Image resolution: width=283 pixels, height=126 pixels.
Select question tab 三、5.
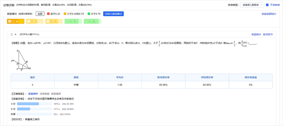pyautogui.click(x=54, y=21)
